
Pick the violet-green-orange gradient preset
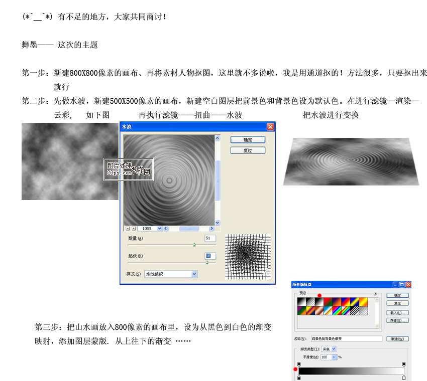[x=302, y=311]
